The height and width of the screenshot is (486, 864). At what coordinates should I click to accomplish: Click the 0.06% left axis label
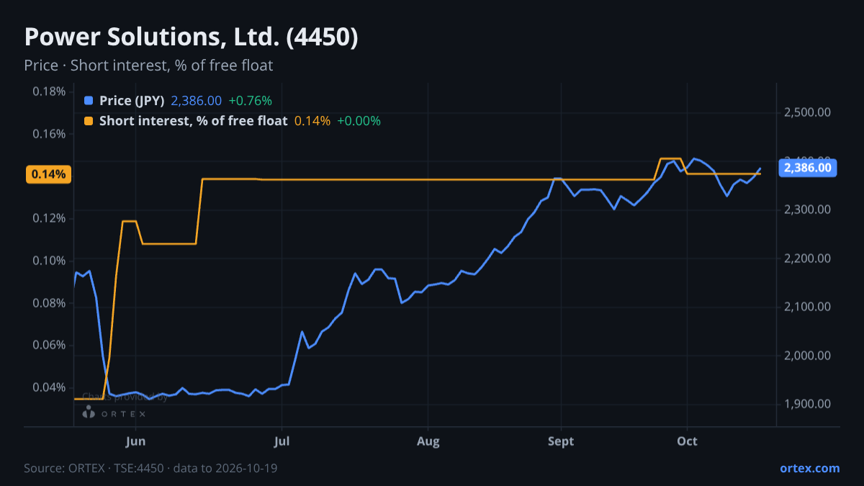click(x=49, y=345)
